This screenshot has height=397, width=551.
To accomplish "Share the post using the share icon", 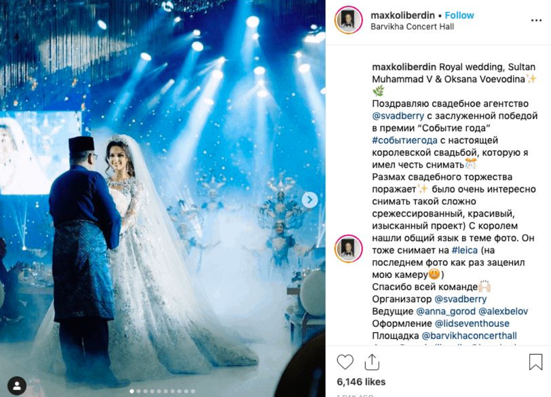I will 372,362.
